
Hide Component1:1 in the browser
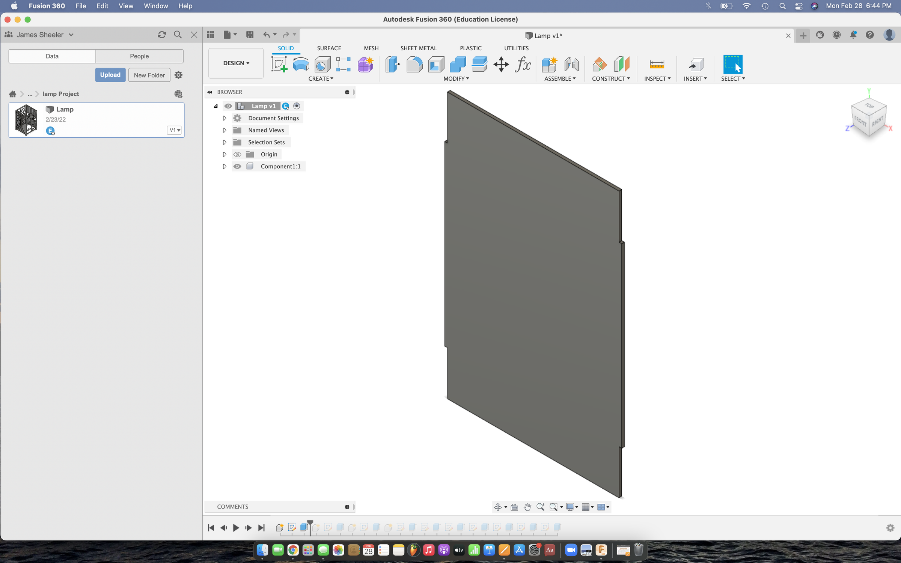(237, 166)
